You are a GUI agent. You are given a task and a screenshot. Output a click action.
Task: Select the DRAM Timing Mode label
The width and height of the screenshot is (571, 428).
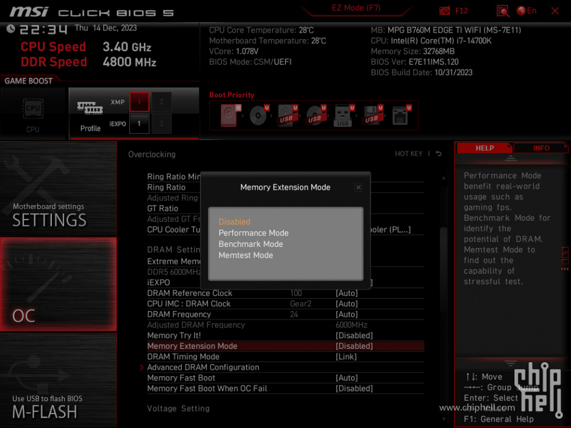tap(183, 356)
